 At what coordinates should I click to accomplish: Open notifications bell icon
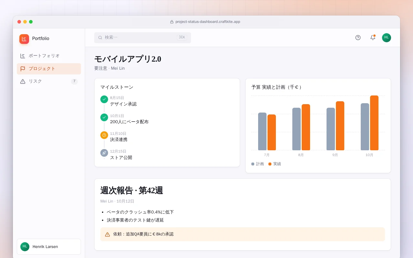click(x=373, y=38)
